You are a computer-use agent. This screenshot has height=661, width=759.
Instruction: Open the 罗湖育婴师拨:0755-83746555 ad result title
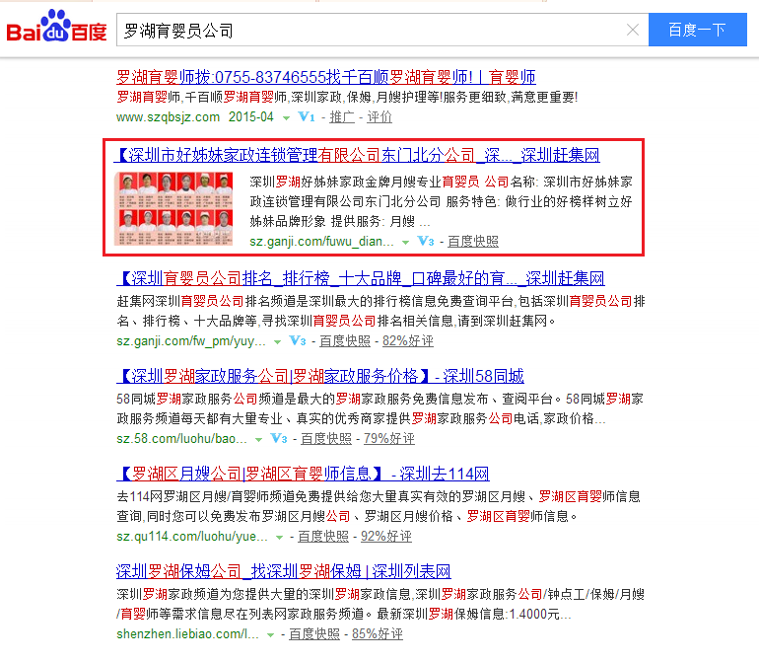tap(325, 77)
